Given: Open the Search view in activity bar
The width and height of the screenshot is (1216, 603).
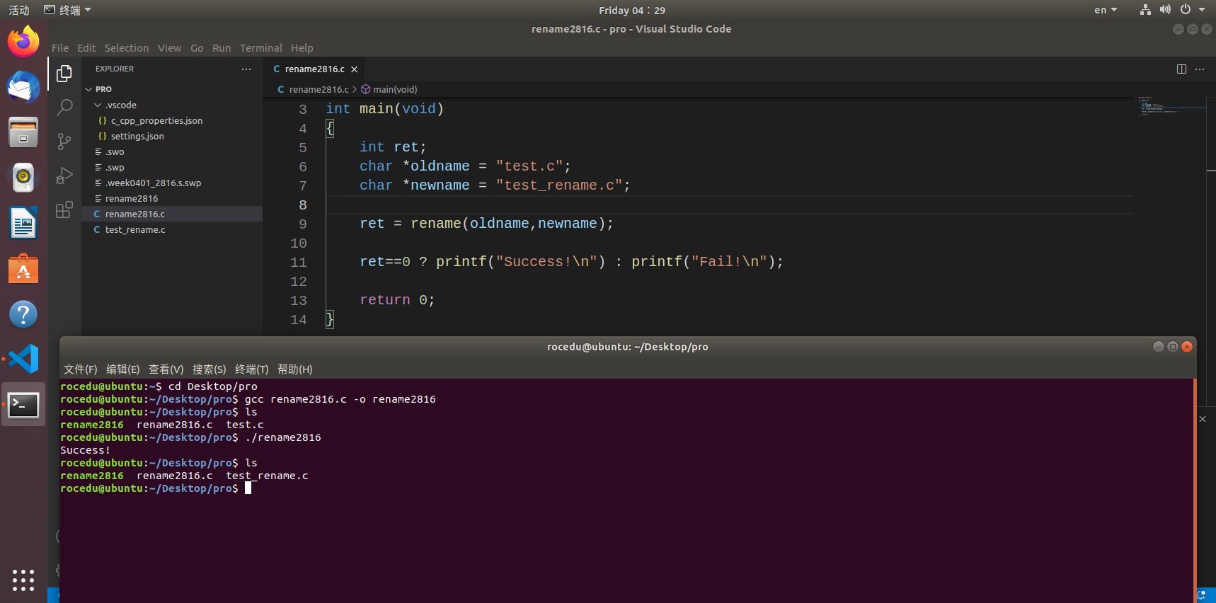Looking at the screenshot, I should [64, 107].
